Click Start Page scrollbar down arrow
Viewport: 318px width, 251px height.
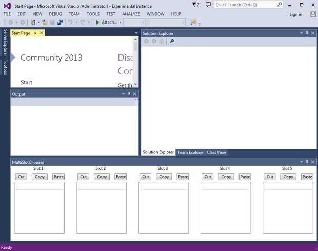click(x=135, y=84)
